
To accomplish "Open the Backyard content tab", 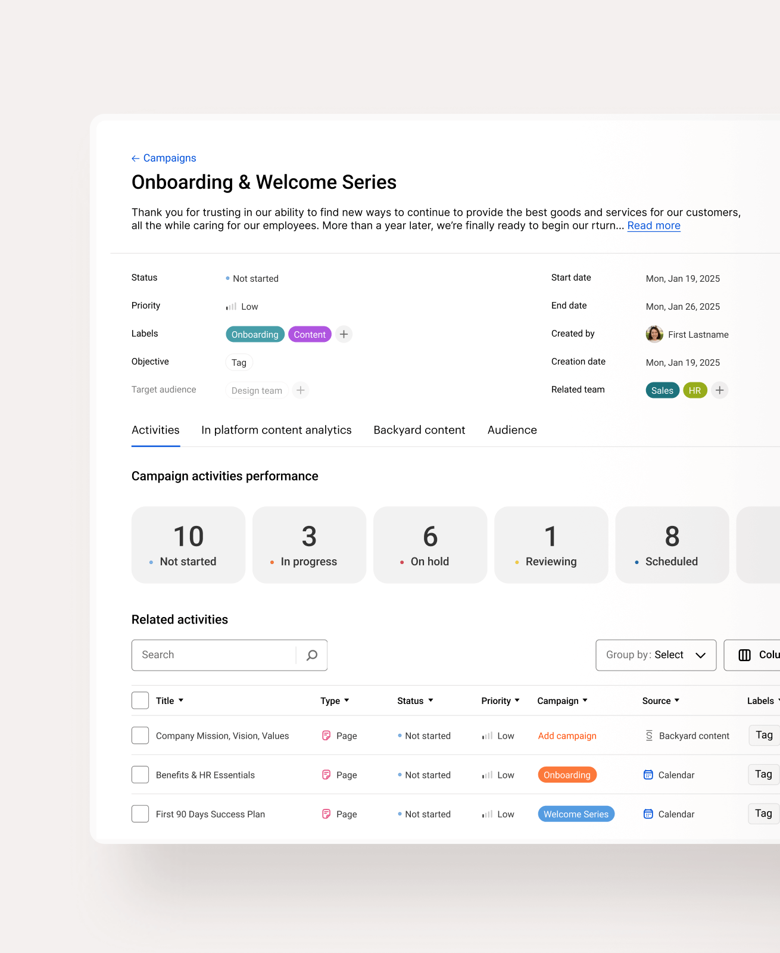I will 419,430.
